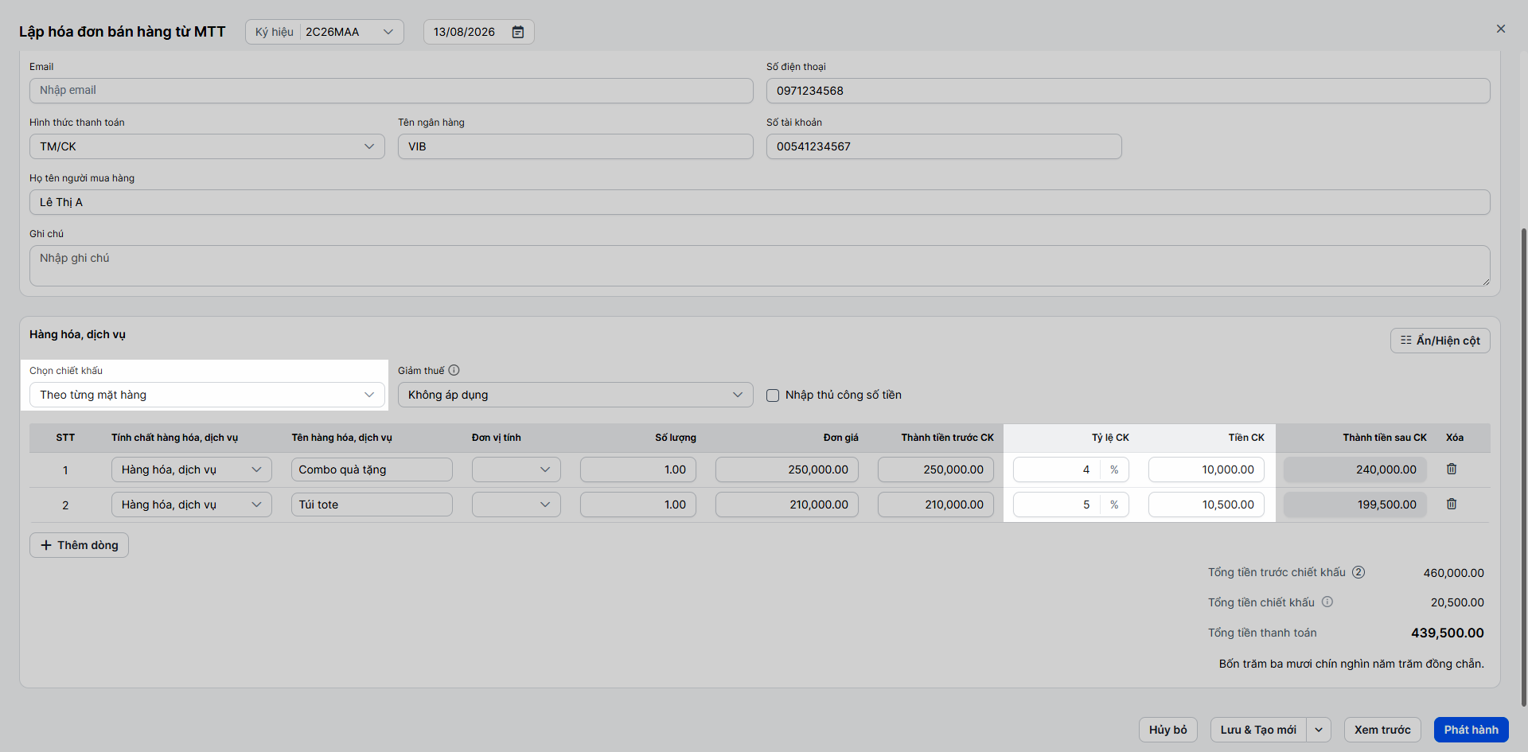Edit Tiền CK amount 10,500.00
1528x752 pixels.
click(1206, 505)
